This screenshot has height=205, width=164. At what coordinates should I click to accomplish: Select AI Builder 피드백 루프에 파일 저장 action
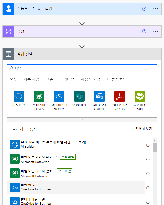click(x=76, y=144)
